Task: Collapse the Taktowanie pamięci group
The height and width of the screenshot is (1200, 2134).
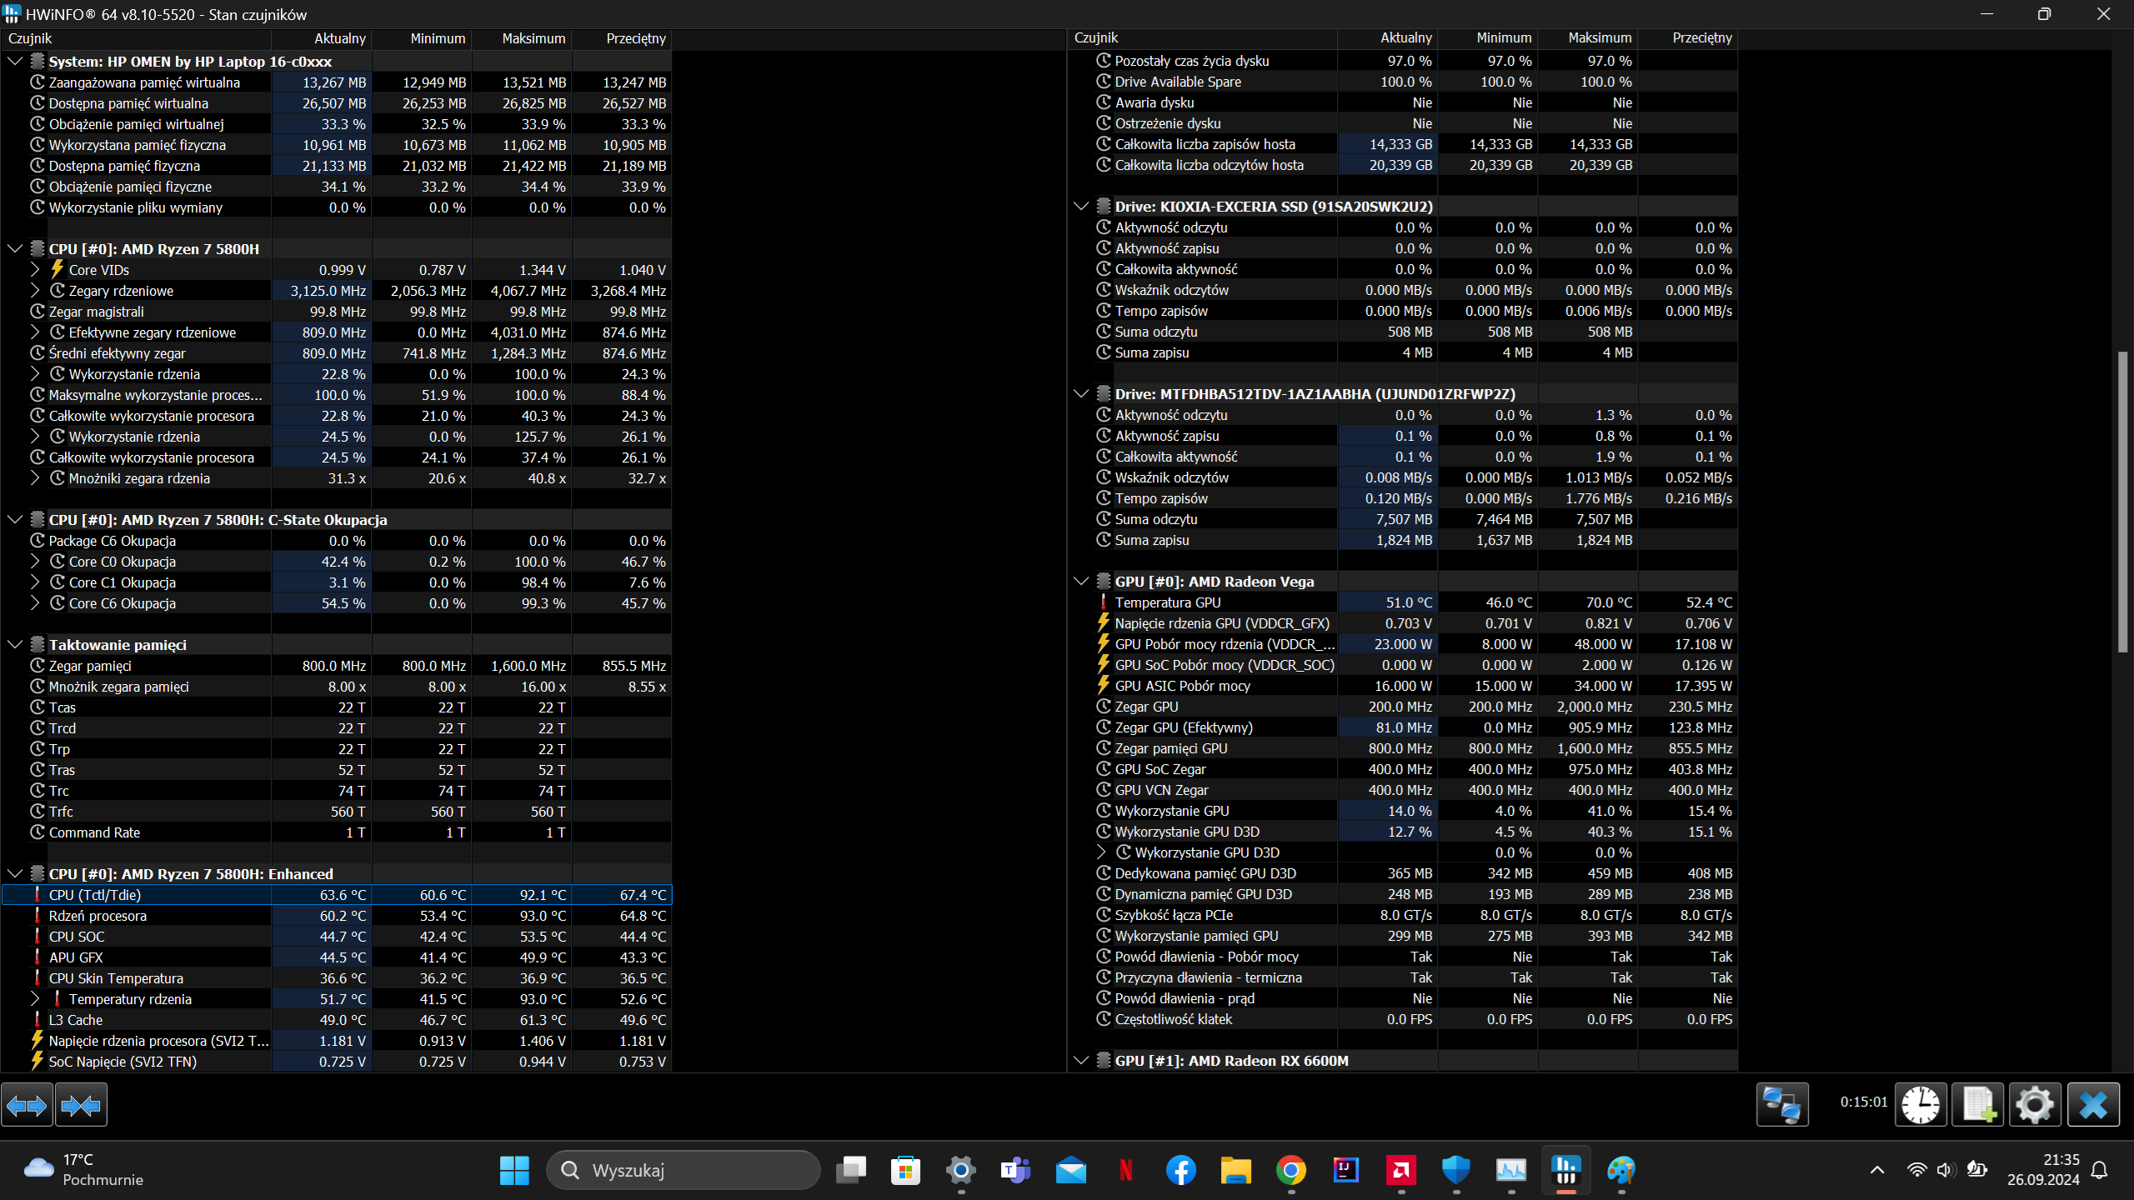Action: click(x=15, y=644)
